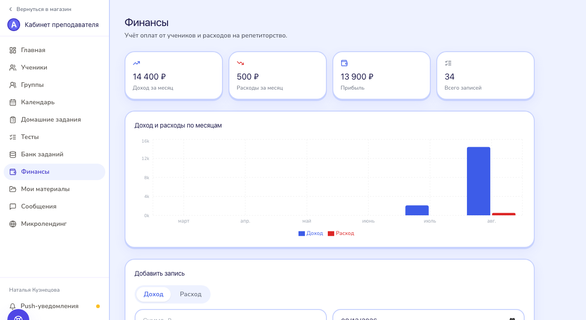Image resolution: width=586 pixels, height=320 pixels.
Task: Click the 14 400 ₽ income value
Action: pos(149,77)
